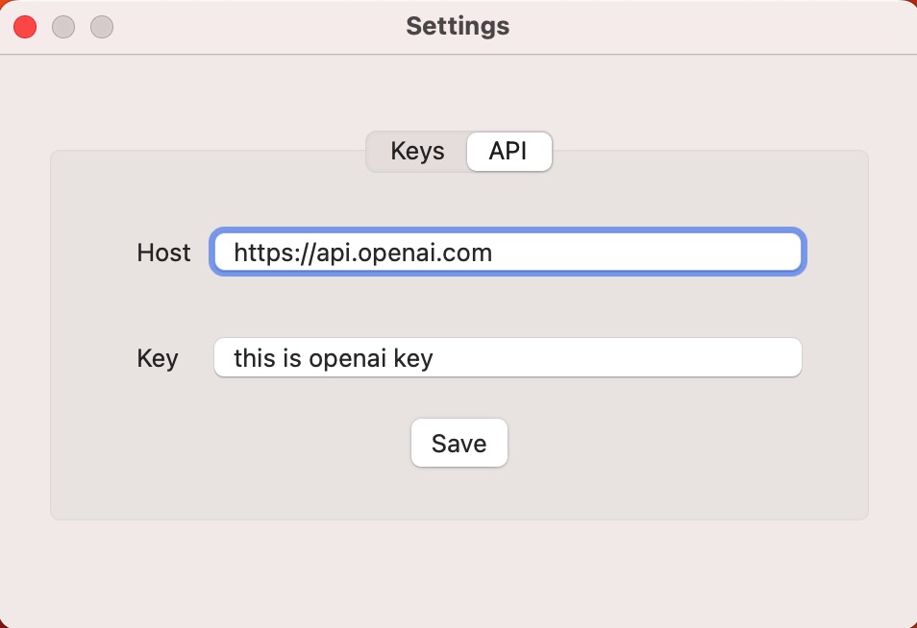The height and width of the screenshot is (628, 917).
Task: Click the Settings window title
Action: (x=458, y=26)
